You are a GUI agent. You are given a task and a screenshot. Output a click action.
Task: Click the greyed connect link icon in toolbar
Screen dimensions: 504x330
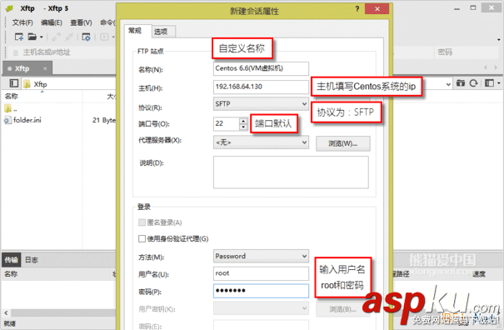point(56,37)
